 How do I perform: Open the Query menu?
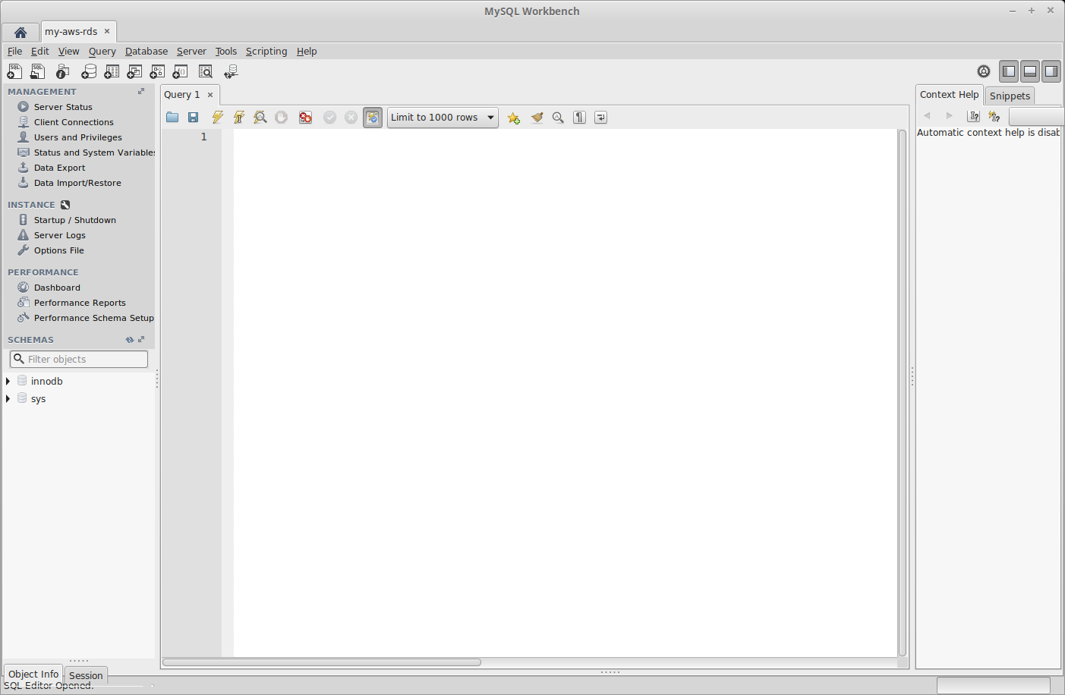pos(102,52)
